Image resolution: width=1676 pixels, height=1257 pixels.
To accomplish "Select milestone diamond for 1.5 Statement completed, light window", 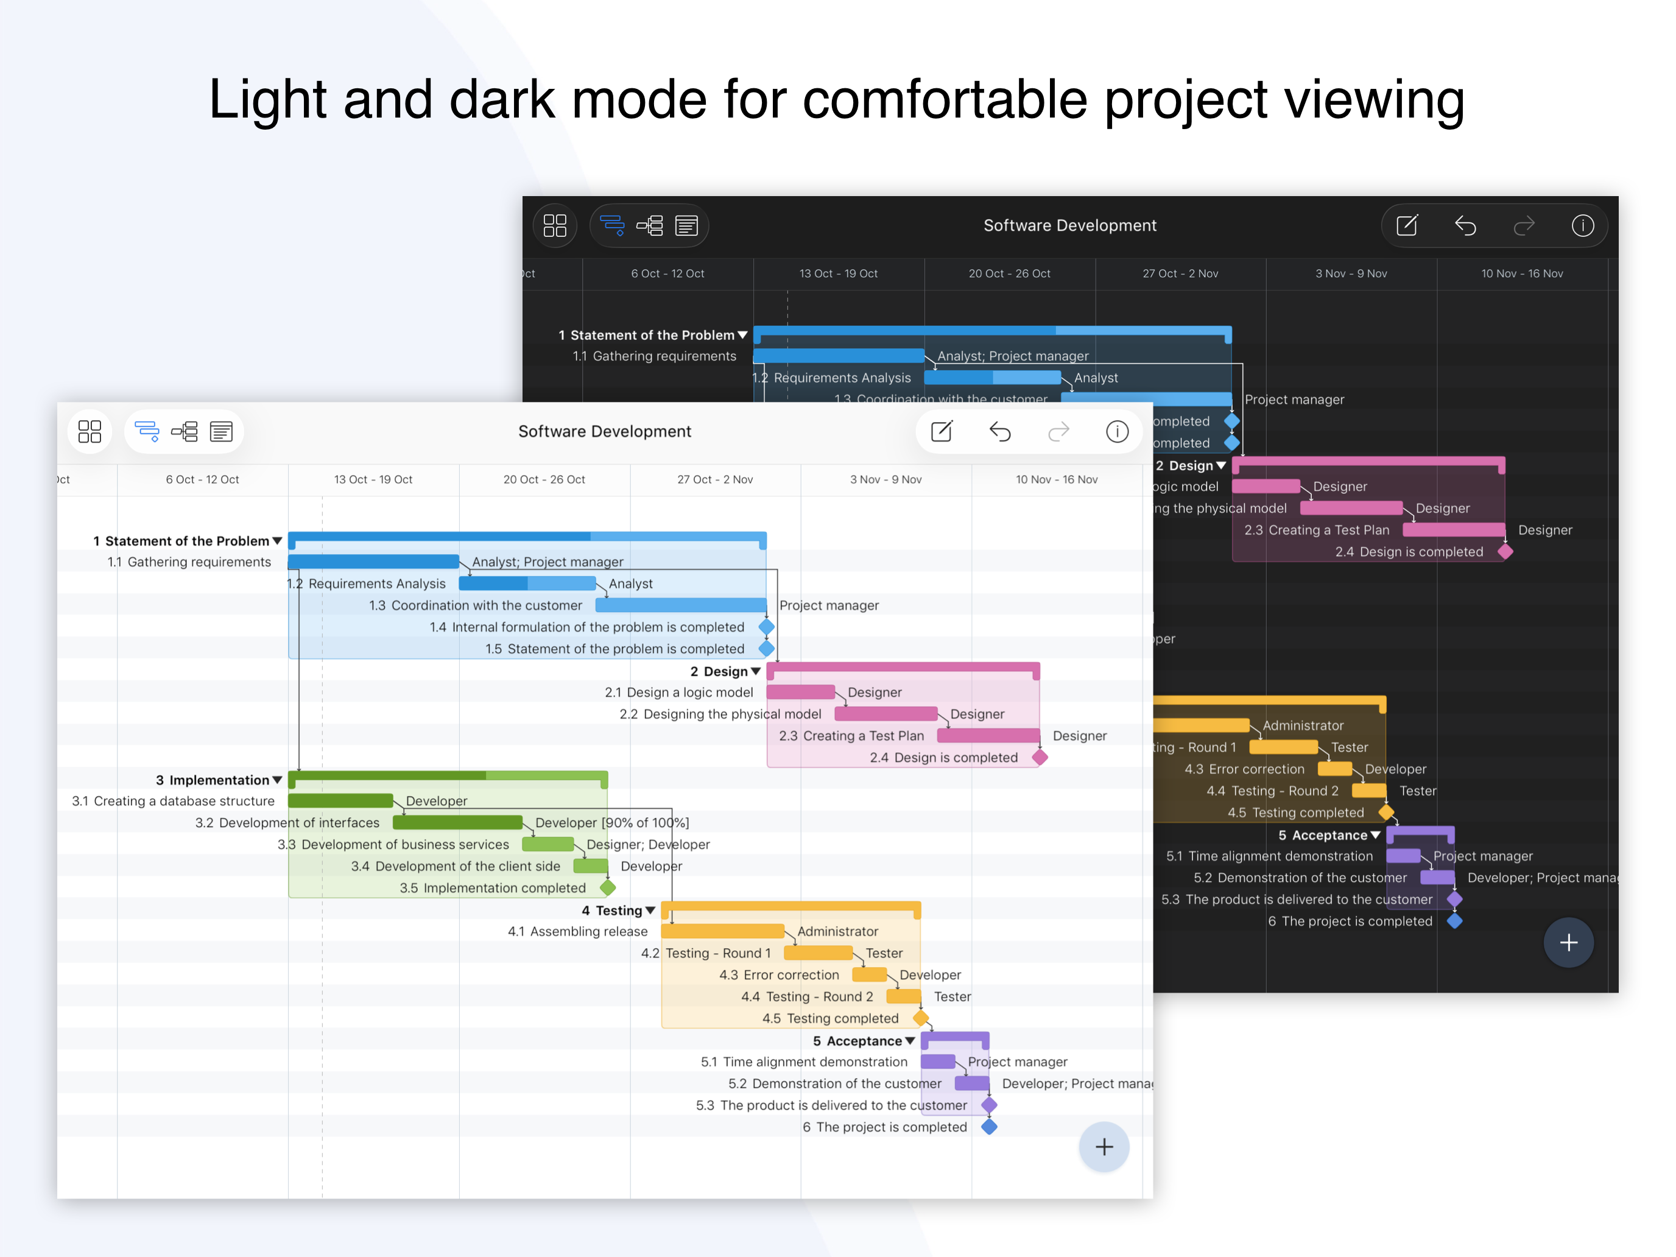I will coord(767,649).
